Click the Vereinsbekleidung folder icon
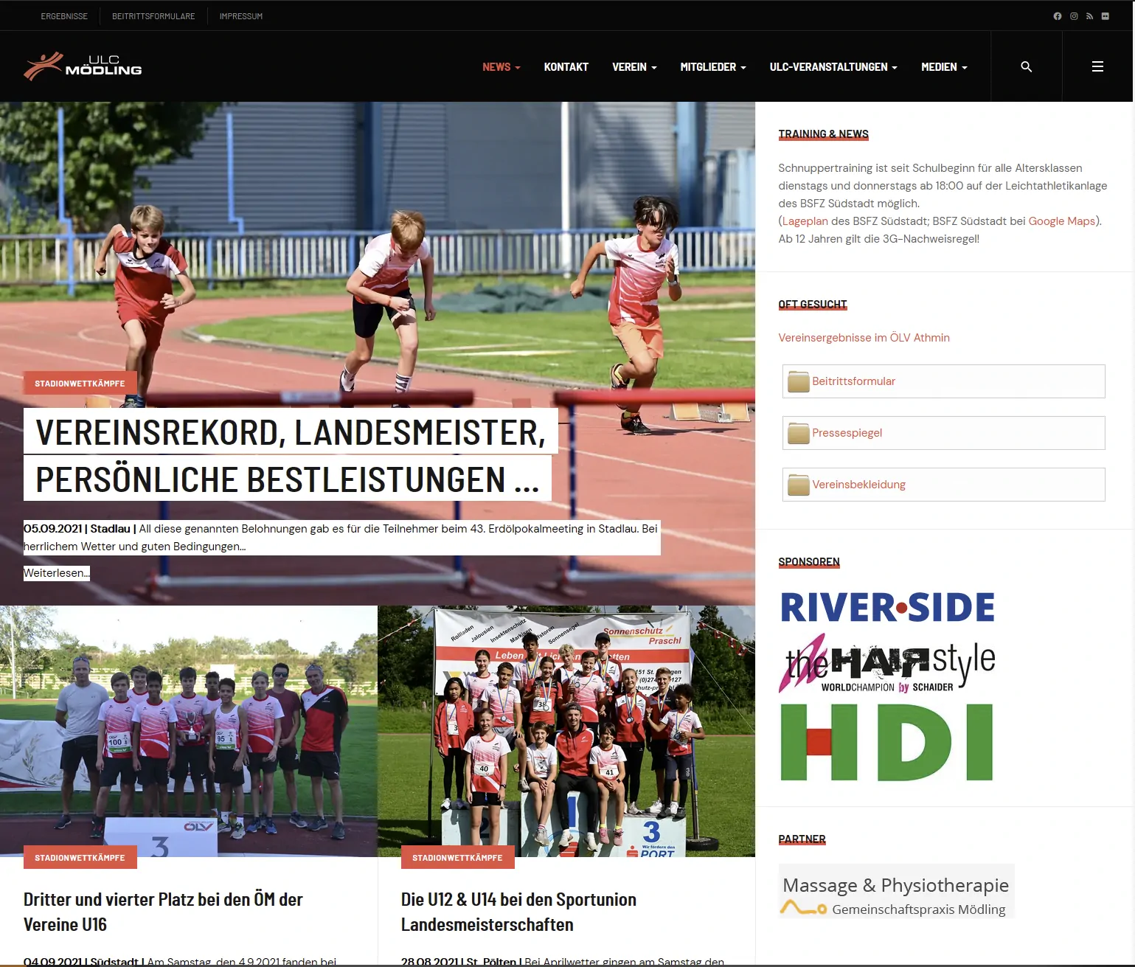This screenshot has height=967, width=1135. (x=798, y=485)
